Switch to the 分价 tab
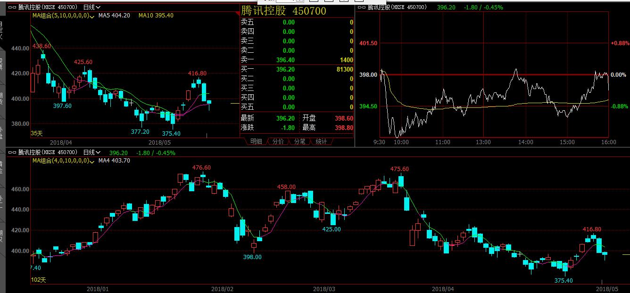Screen dimensions: 630x293 (x=278, y=141)
